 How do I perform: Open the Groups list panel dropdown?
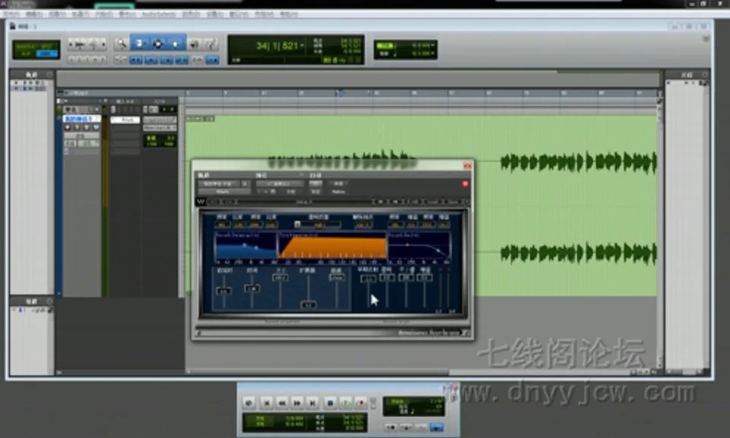(x=49, y=301)
